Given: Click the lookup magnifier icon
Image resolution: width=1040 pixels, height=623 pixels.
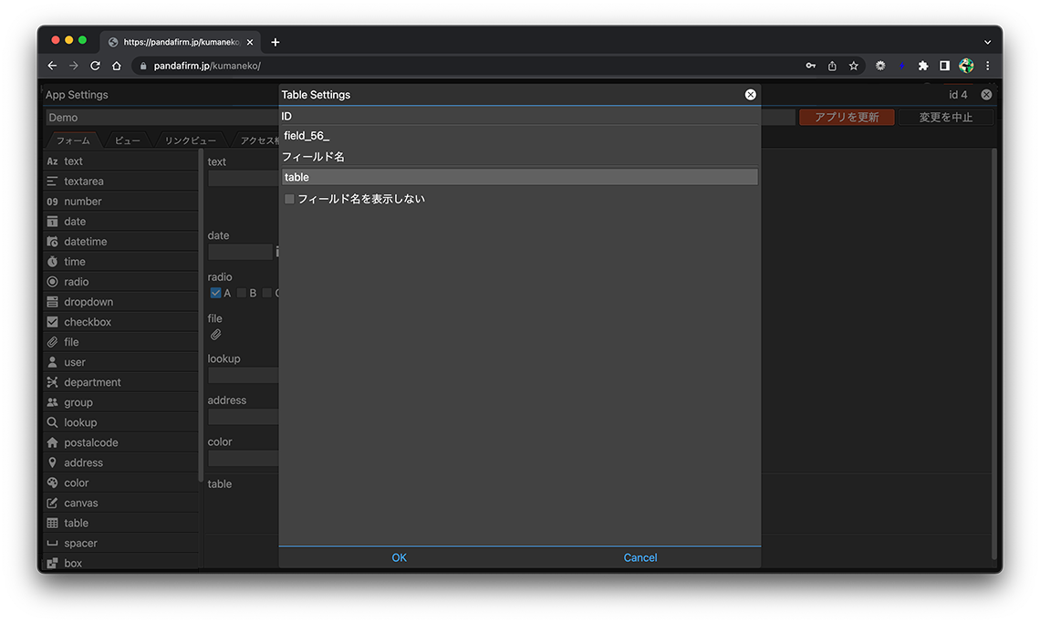Looking at the screenshot, I should 52,422.
